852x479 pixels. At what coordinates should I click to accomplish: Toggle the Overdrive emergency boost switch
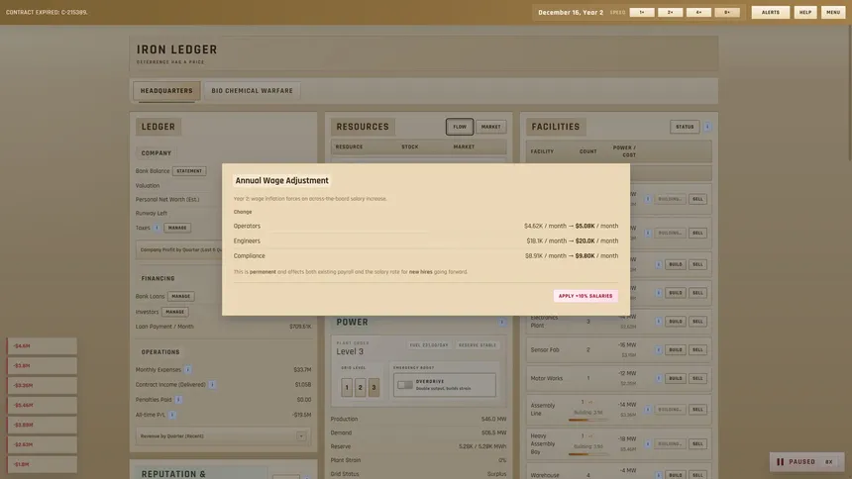[405, 385]
